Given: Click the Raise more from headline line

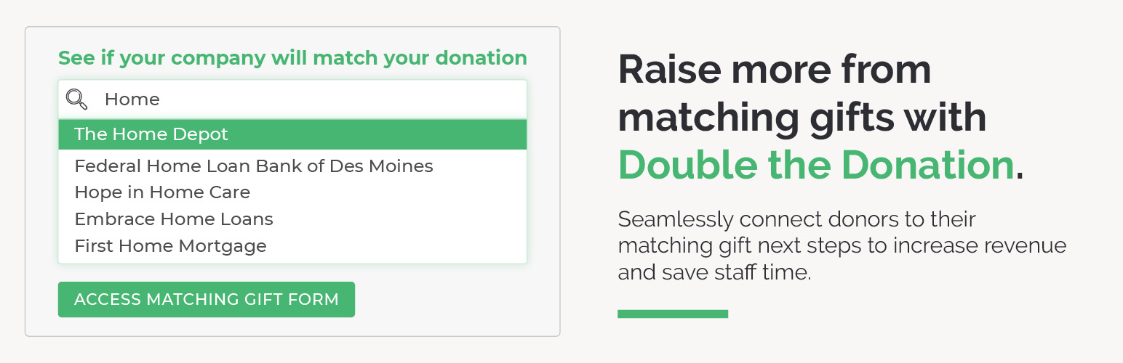Looking at the screenshot, I should tap(774, 70).
